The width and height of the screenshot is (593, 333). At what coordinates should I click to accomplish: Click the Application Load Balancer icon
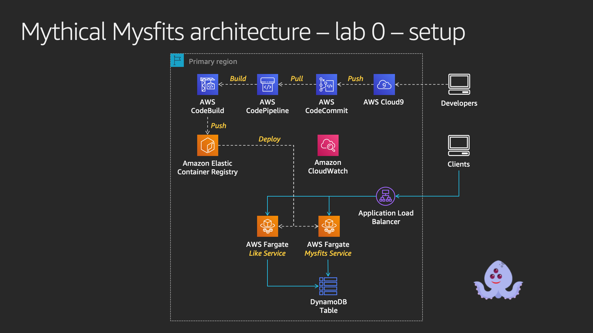pyautogui.click(x=385, y=196)
